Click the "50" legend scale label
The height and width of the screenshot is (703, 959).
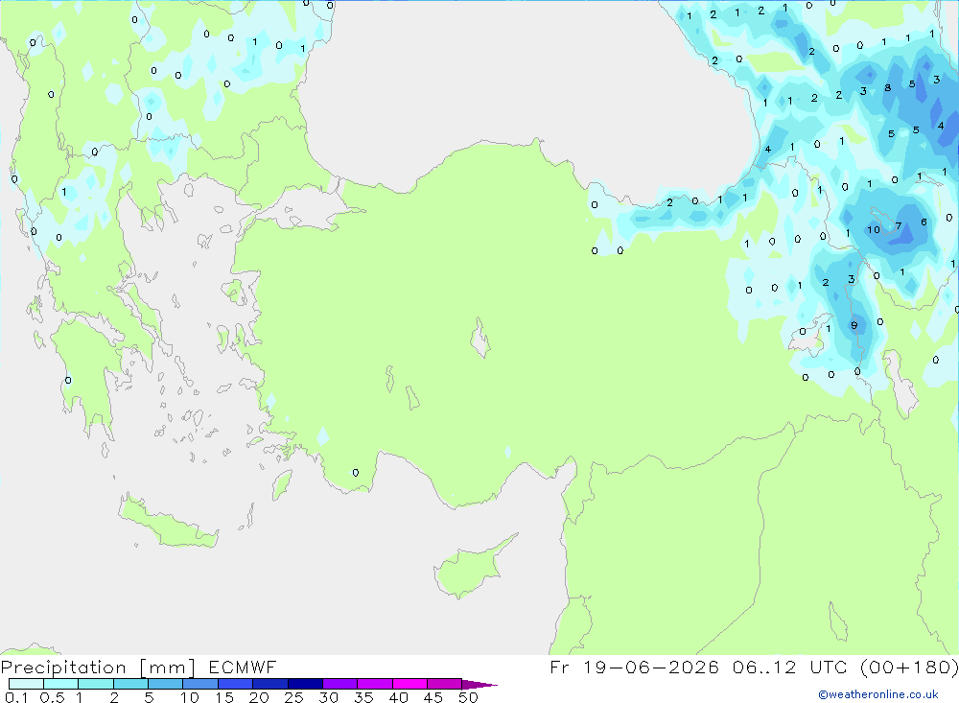[x=468, y=697]
